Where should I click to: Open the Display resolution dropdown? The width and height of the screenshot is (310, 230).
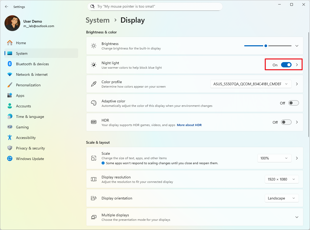[x=282, y=179]
